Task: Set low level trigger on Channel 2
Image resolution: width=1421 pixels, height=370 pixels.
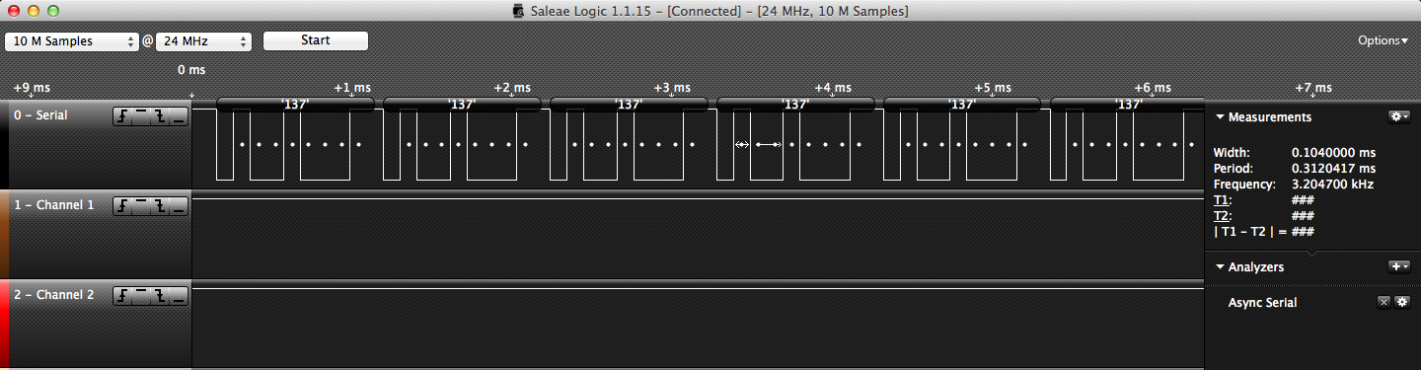Action: [x=178, y=295]
